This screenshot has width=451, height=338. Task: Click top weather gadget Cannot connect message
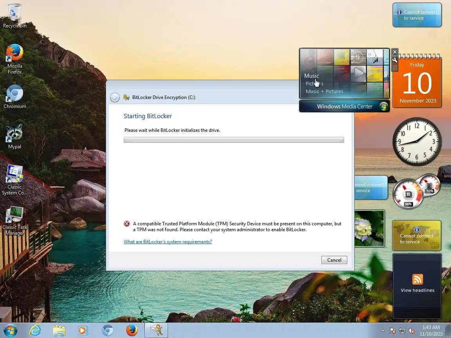(417, 15)
